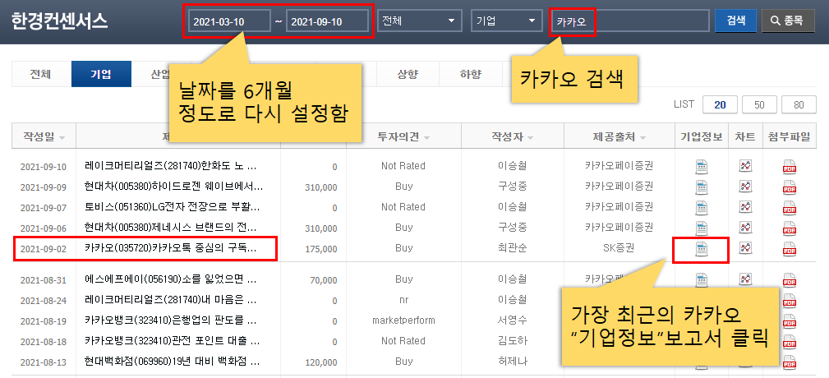The width and height of the screenshot is (829, 378).
Task: Switch to the 상향 tab
Action: pos(408,74)
